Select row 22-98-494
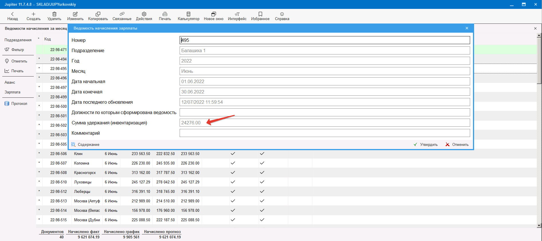 pyautogui.click(x=58, y=59)
